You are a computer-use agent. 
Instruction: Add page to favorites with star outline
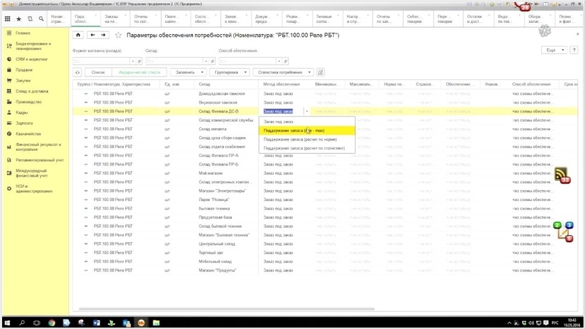[118, 34]
